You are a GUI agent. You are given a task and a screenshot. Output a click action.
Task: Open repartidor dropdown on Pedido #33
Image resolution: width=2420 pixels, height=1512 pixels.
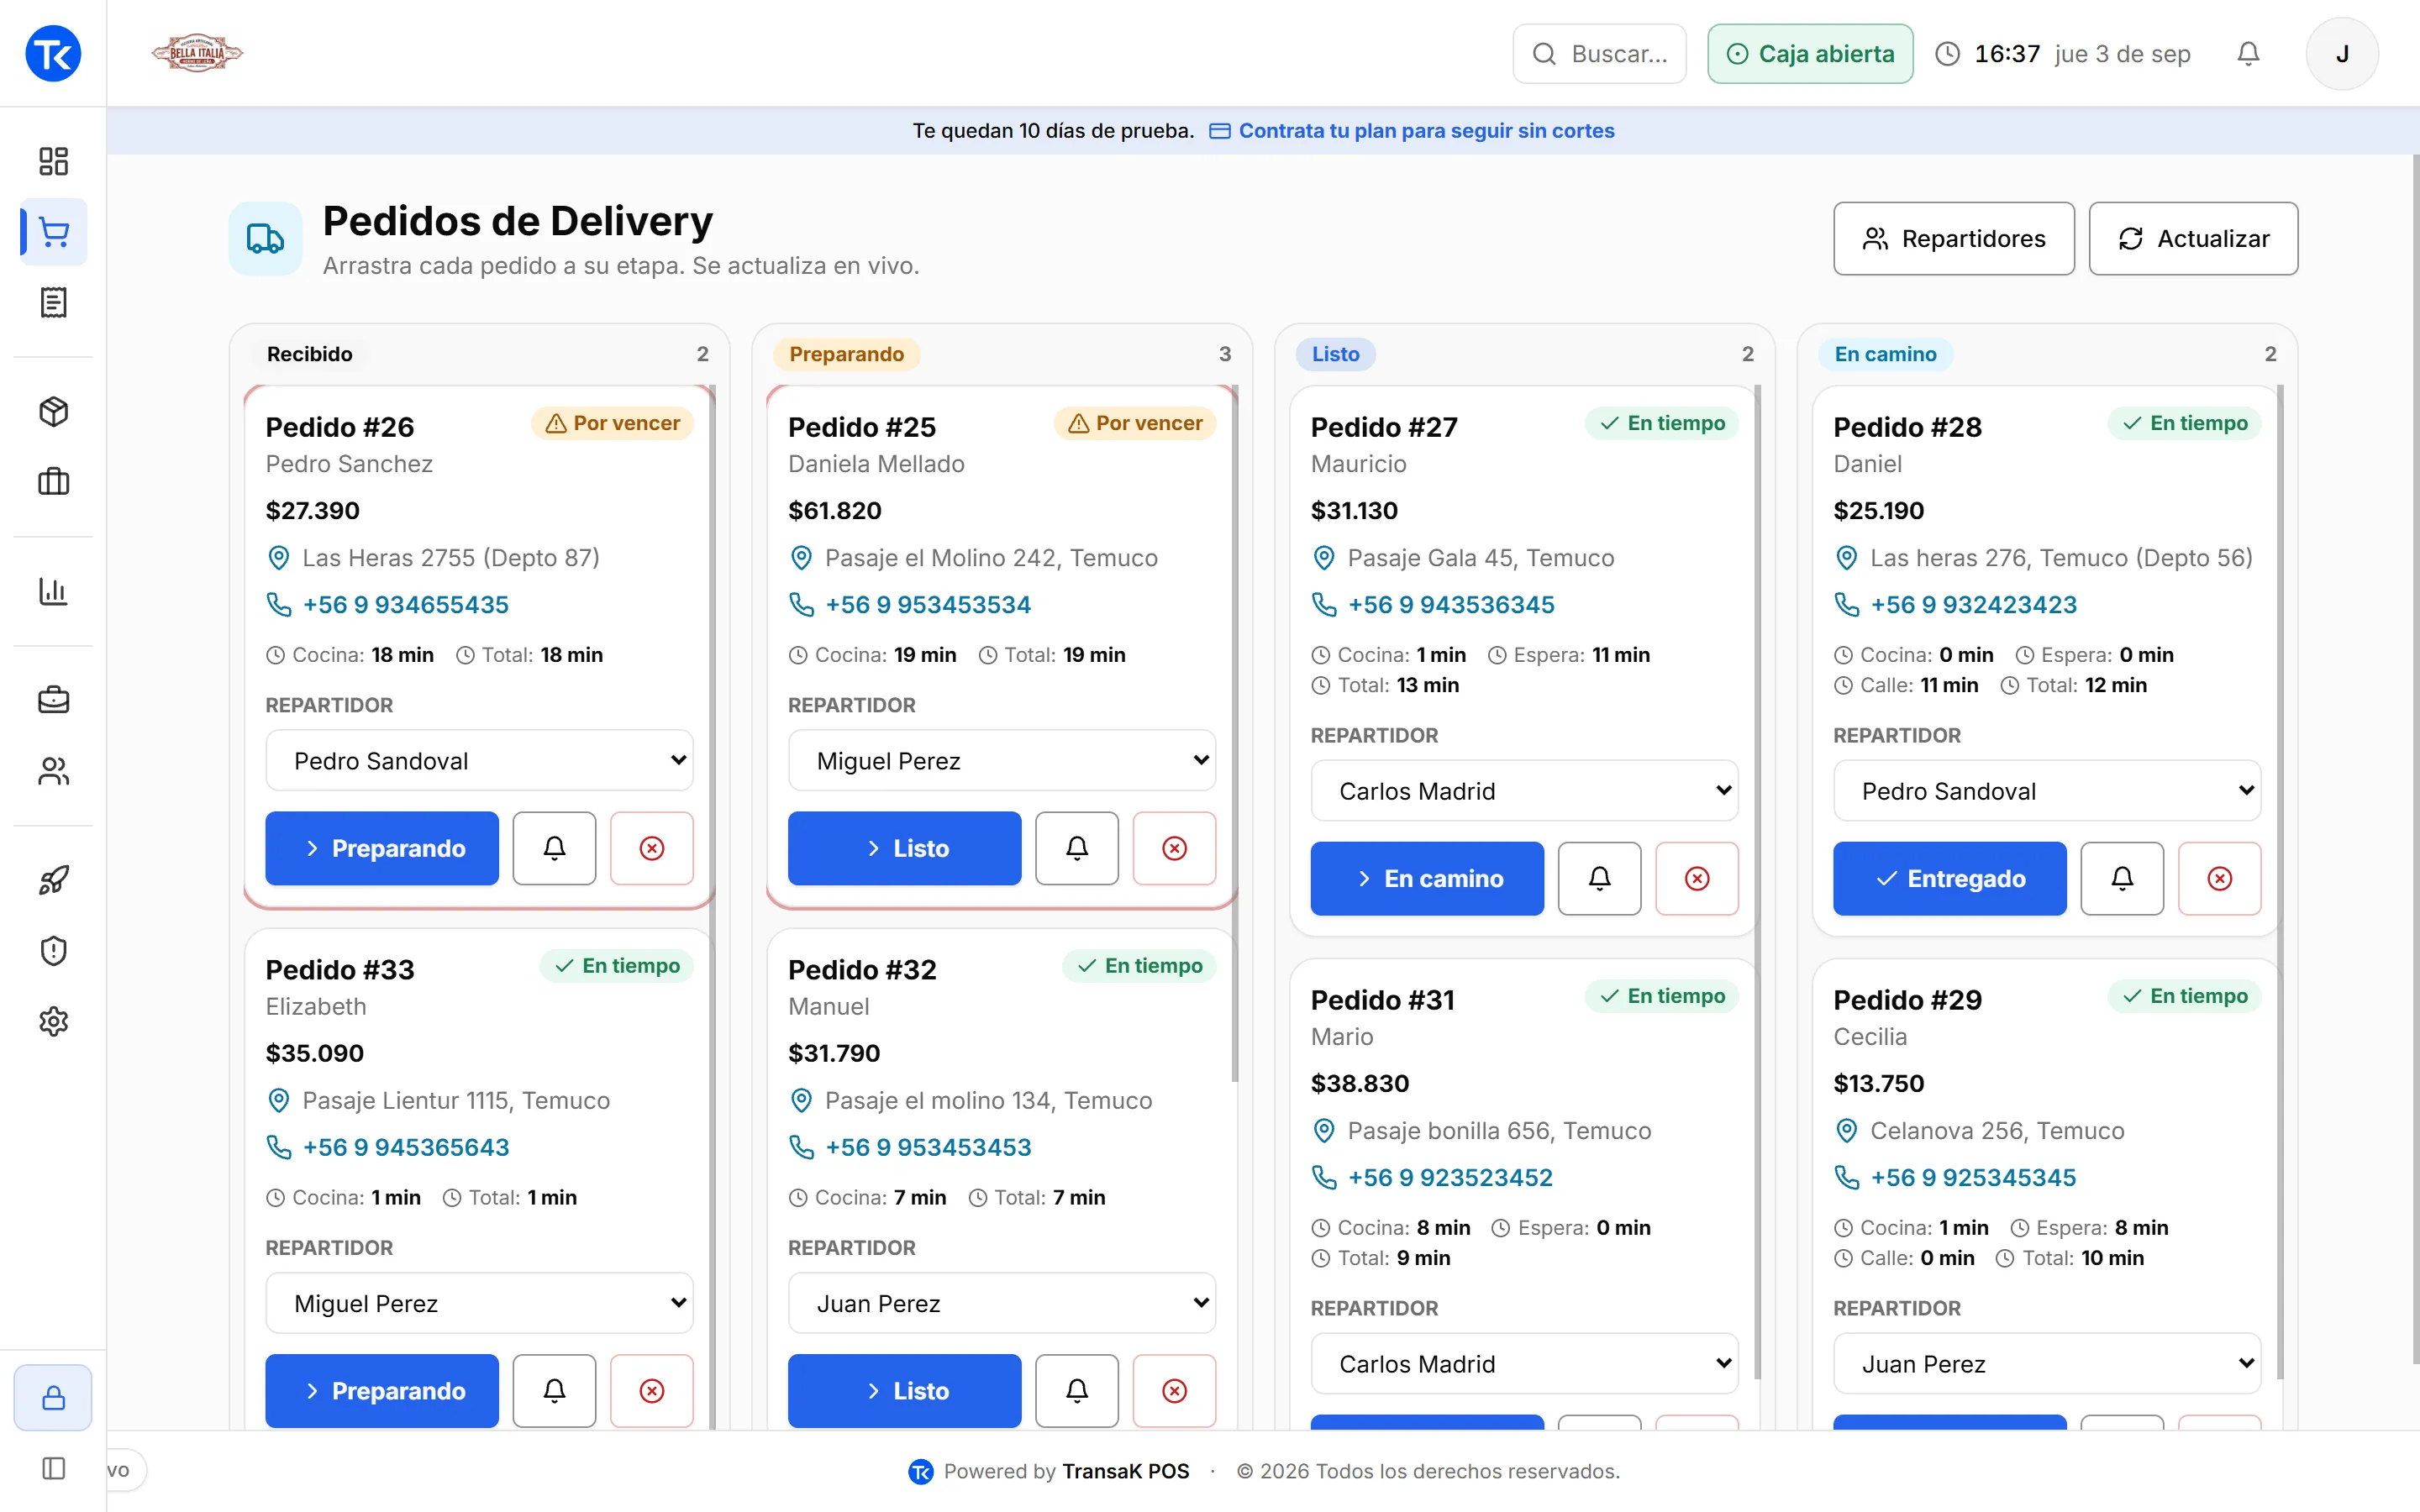pyautogui.click(x=479, y=1303)
